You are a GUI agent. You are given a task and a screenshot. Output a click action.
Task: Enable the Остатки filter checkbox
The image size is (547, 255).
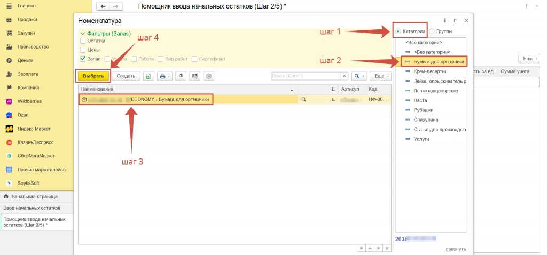(83, 41)
